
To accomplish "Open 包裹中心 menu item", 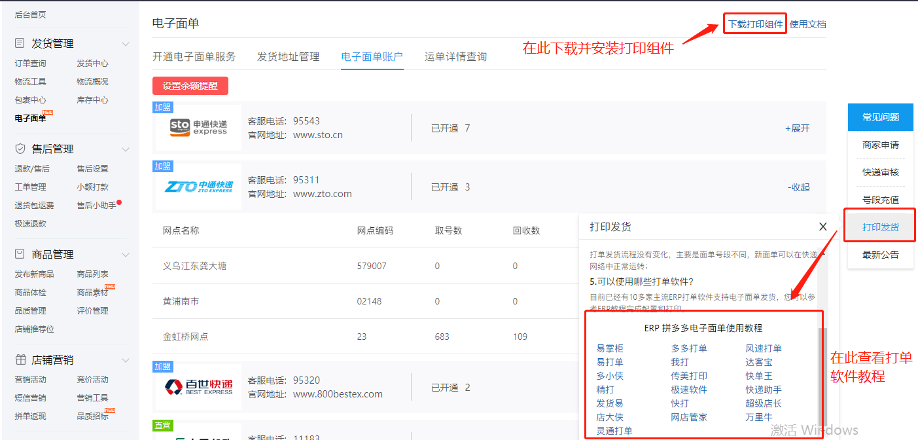I will click(x=30, y=100).
